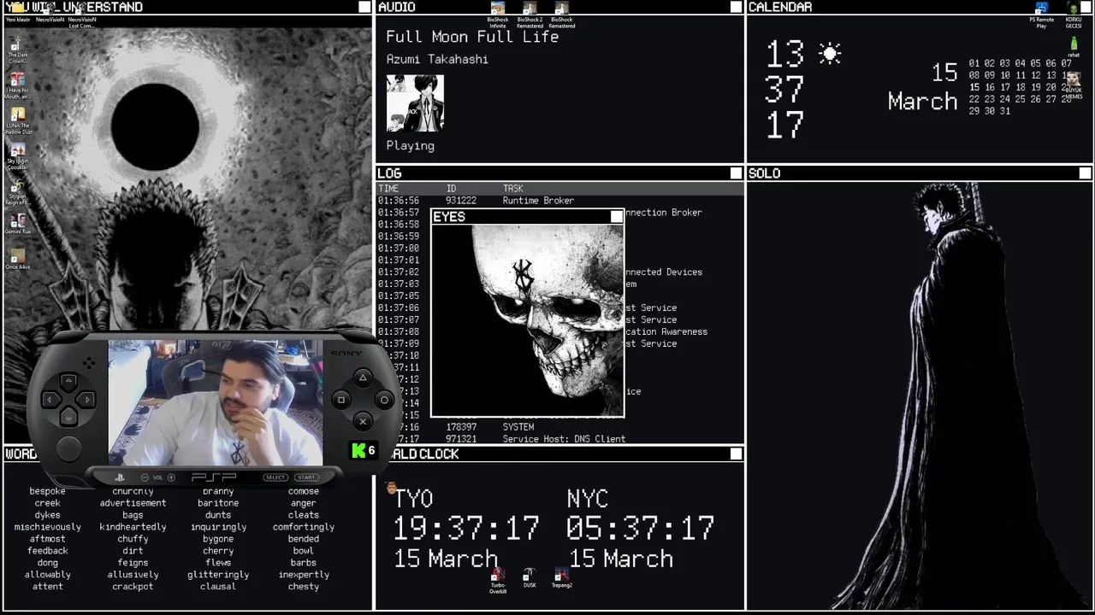This screenshot has width=1095, height=615.
Task: Click the white square on WORLD CLOCK panel
Action: point(736,454)
